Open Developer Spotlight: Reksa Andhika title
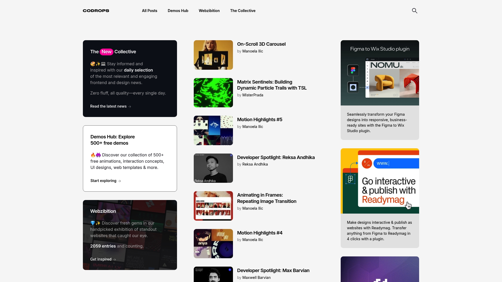The height and width of the screenshot is (282, 502). coord(276,157)
